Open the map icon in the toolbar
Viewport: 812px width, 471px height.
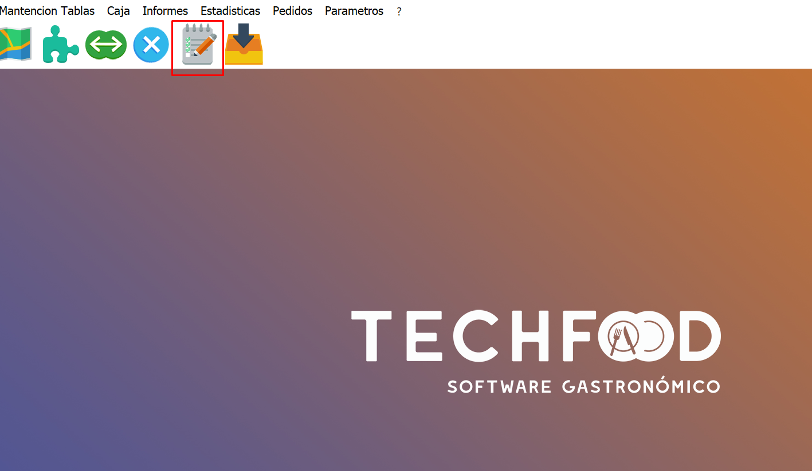(x=15, y=45)
